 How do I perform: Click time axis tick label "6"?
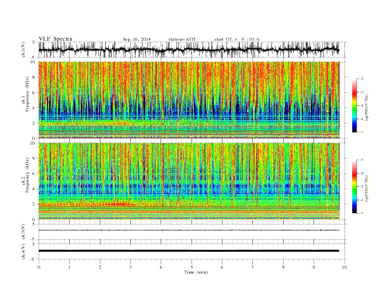(x=222, y=267)
